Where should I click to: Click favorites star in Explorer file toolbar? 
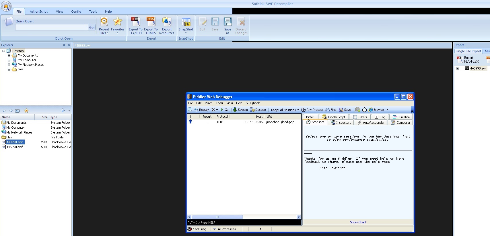tap(26, 111)
